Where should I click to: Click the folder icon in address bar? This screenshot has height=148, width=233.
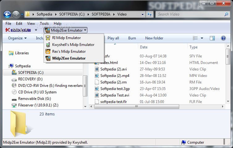pos(28,14)
